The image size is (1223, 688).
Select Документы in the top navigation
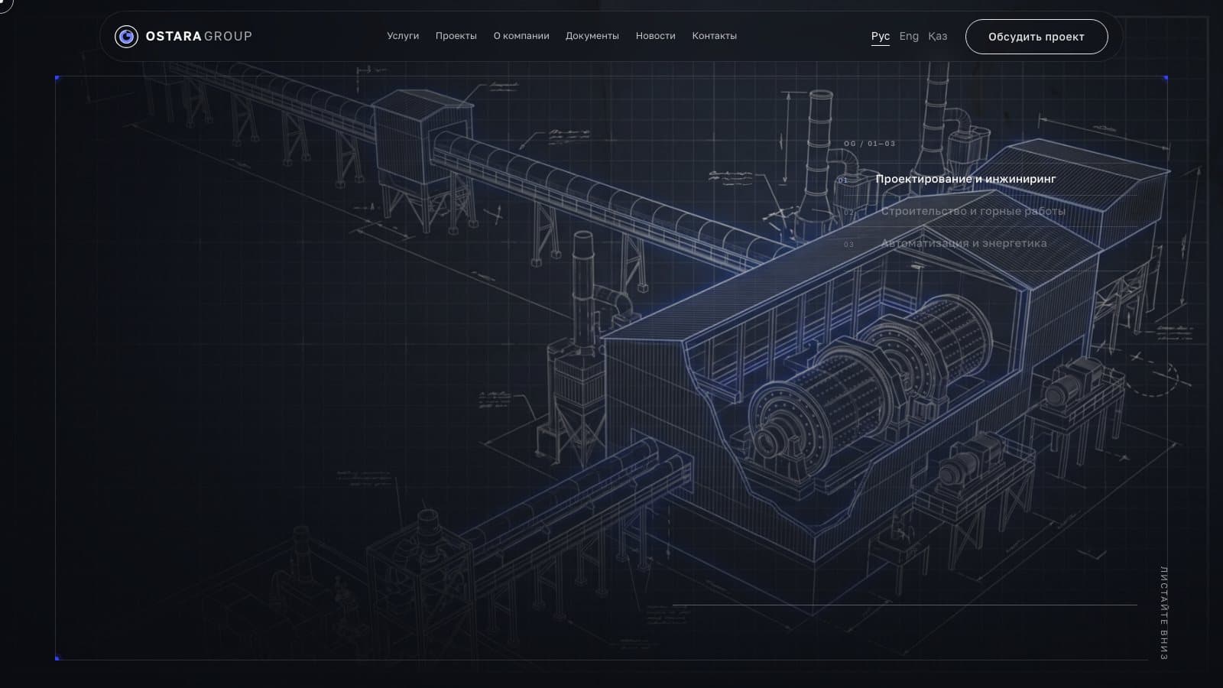tap(592, 36)
